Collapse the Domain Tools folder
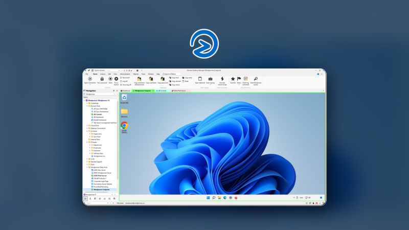 pyautogui.click(x=87, y=106)
